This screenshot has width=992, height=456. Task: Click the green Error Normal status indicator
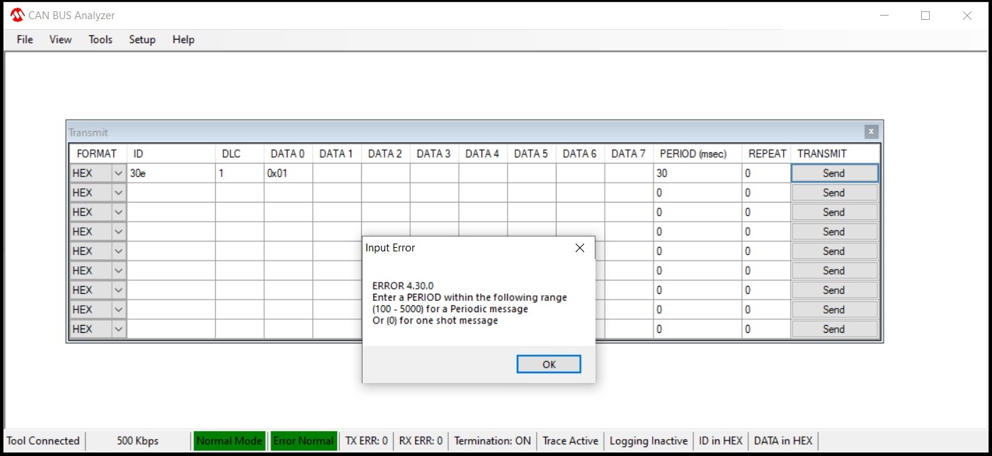pos(303,440)
